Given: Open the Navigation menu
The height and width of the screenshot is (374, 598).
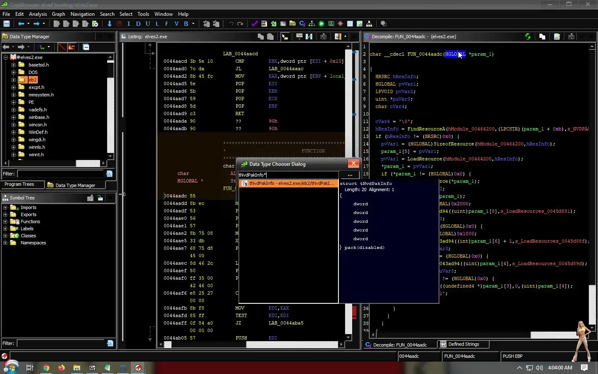Looking at the screenshot, I should click(x=82, y=14).
